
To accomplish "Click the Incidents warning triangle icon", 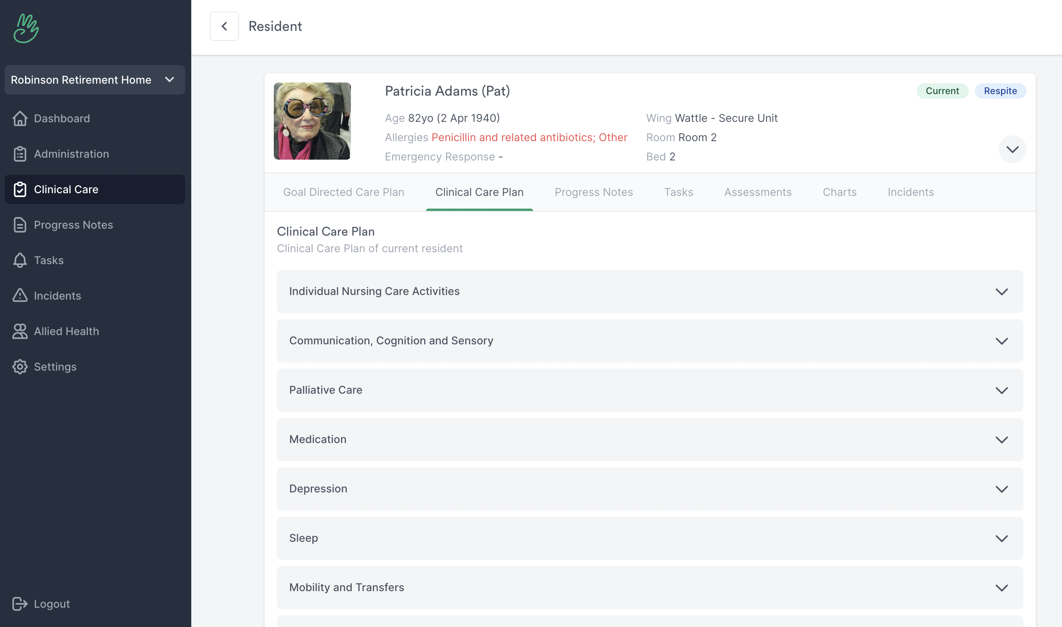I will [20, 296].
